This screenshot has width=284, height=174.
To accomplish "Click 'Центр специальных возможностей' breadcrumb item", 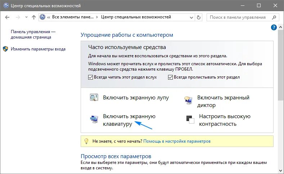I will [x=136, y=17].
